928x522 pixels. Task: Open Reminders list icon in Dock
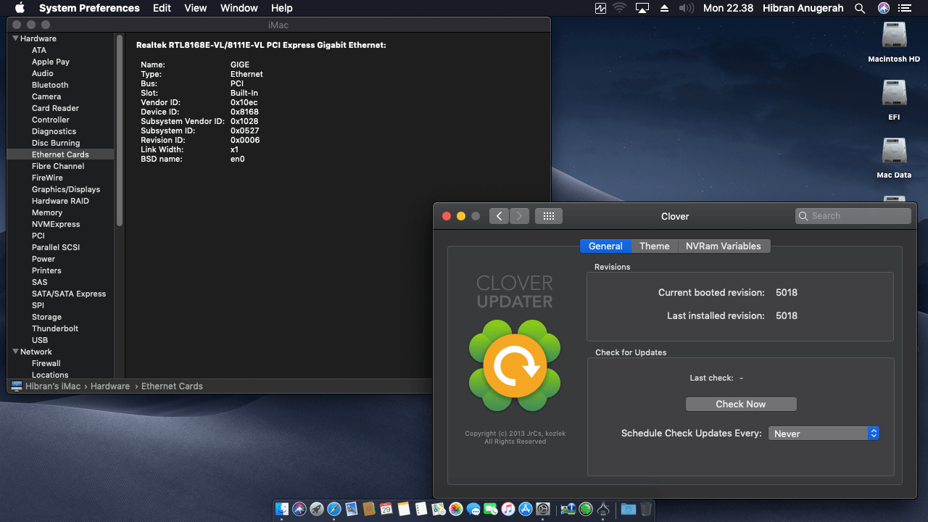[x=421, y=510]
